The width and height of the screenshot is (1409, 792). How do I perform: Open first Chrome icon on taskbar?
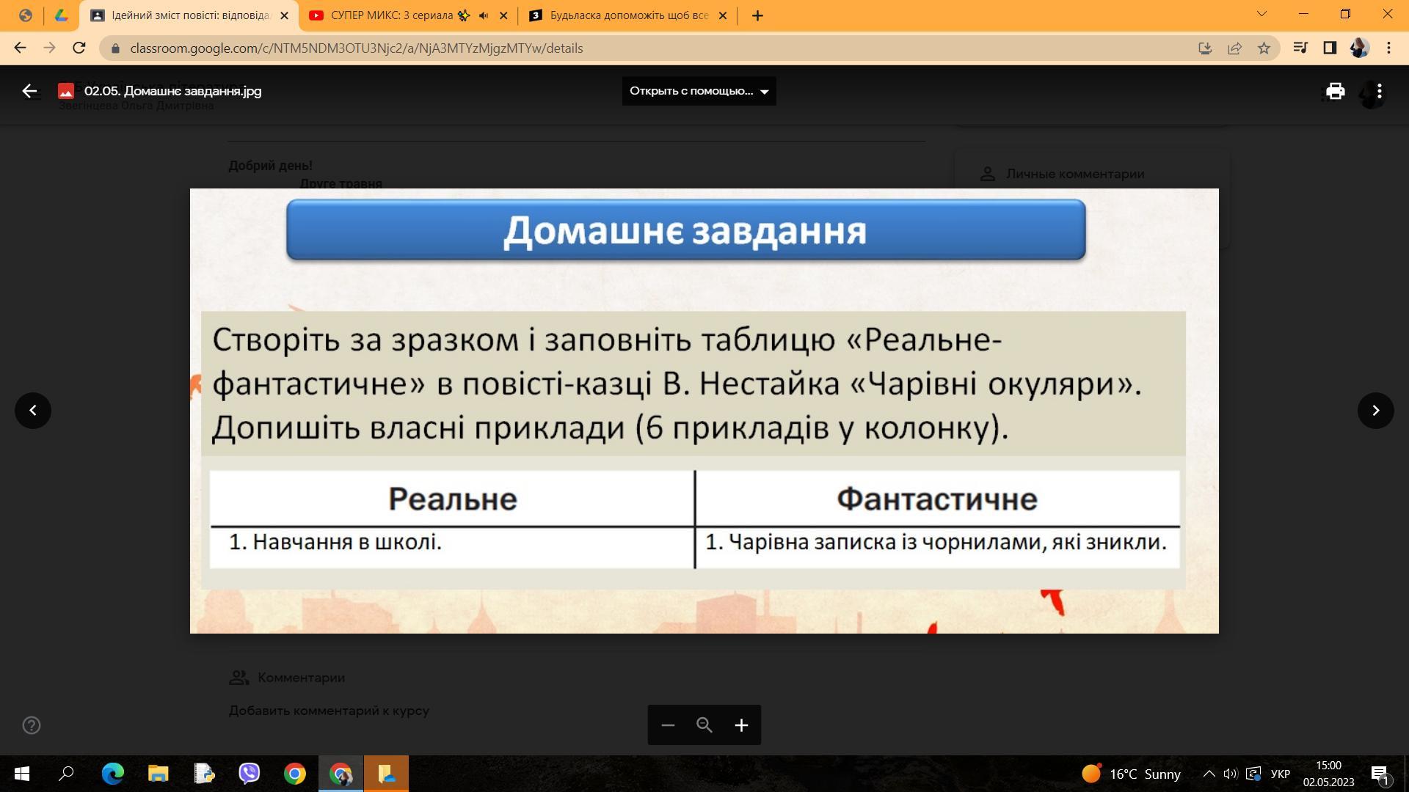coord(295,774)
